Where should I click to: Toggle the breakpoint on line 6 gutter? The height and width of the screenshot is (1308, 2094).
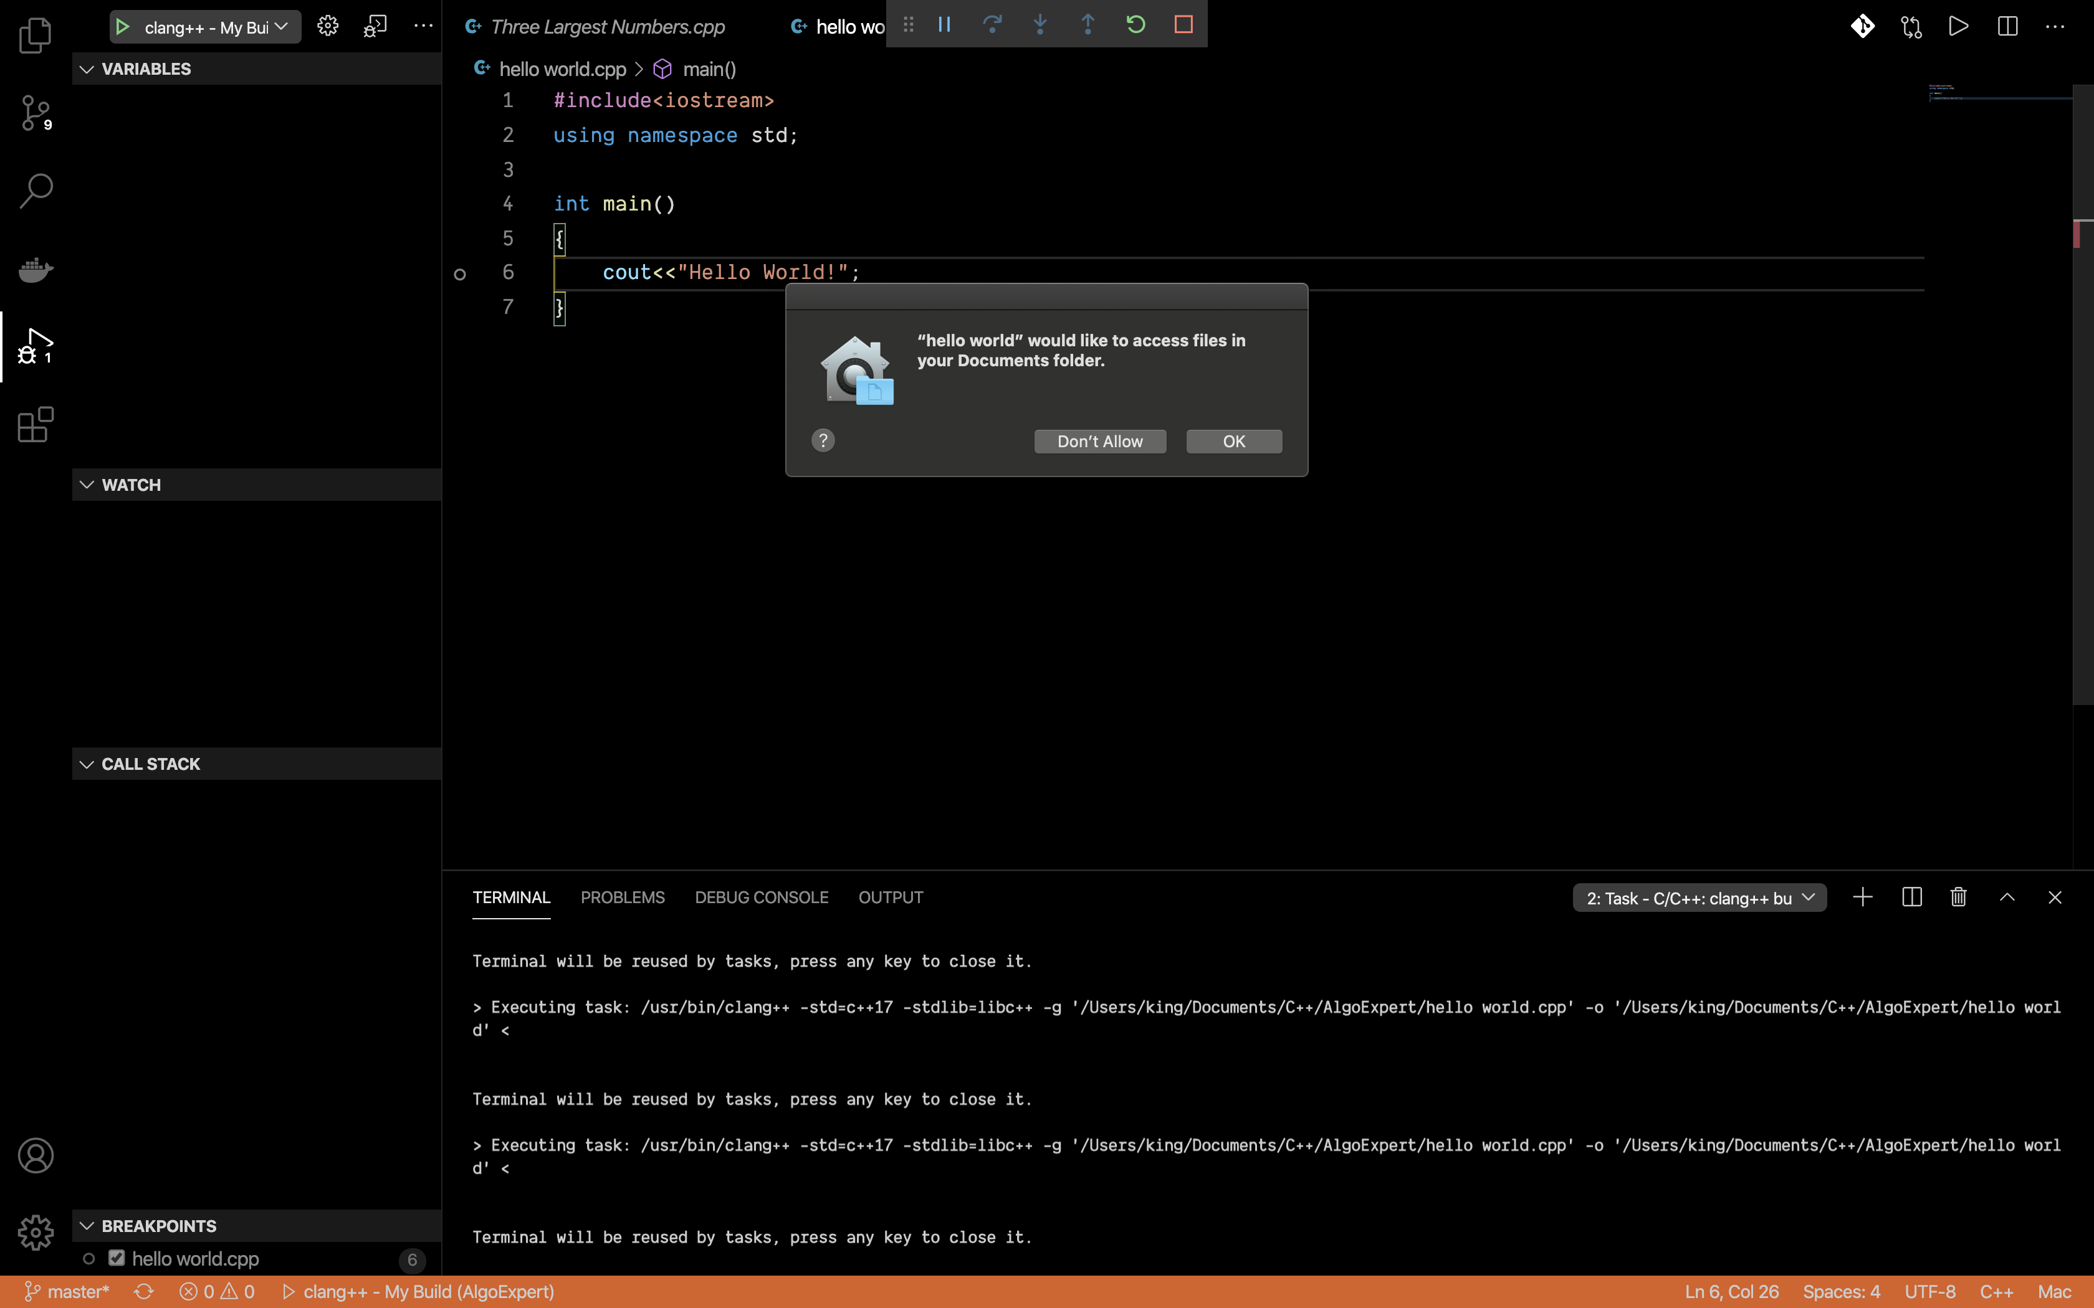click(x=461, y=273)
